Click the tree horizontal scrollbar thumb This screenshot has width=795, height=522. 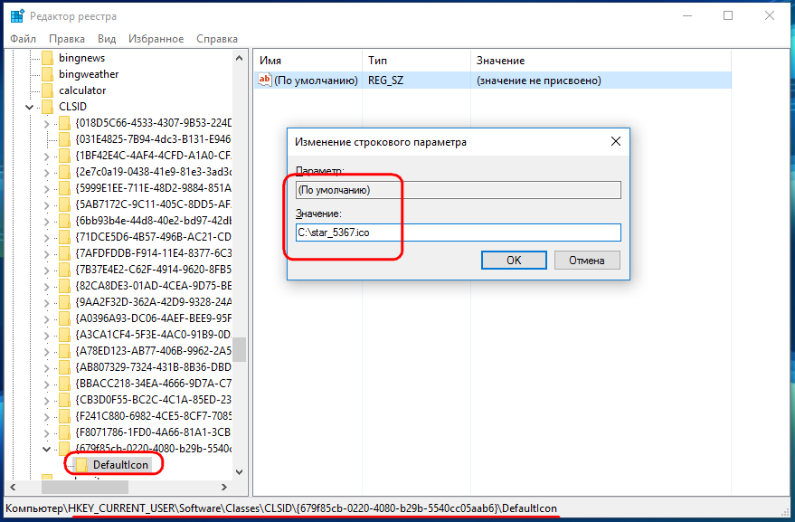coord(85,487)
